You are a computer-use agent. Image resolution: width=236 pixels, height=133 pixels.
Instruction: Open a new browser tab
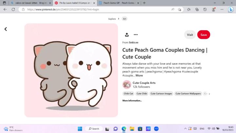(144, 3)
